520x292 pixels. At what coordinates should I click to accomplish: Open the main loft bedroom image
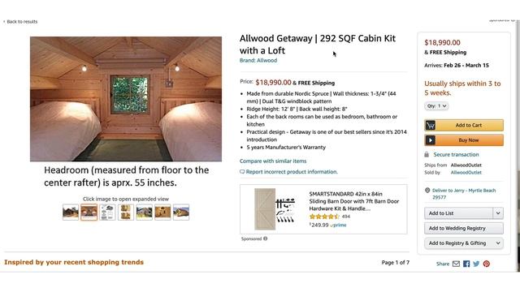click(126, 99)
